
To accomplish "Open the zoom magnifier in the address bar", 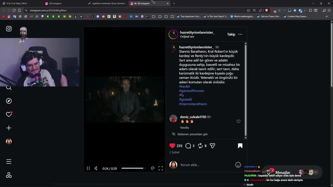I will point(254,10).
